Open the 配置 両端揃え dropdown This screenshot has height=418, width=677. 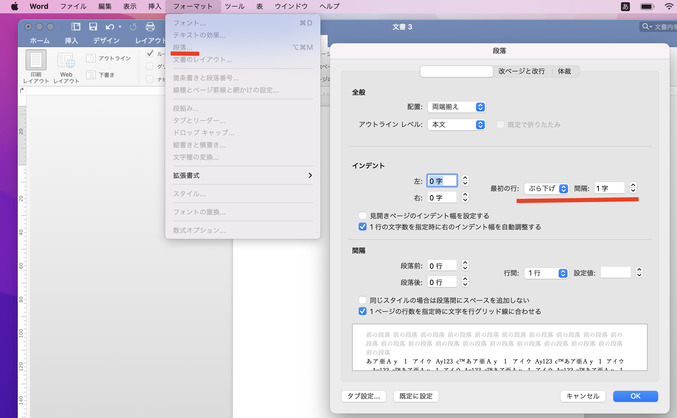coord(457,107)
